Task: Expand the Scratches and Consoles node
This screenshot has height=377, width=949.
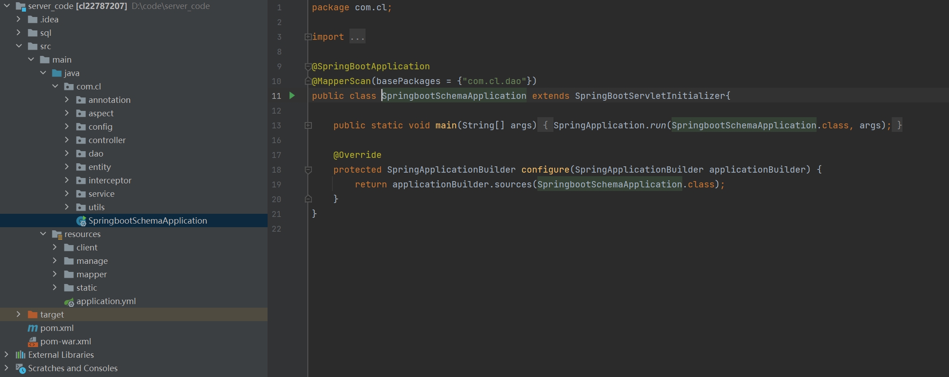Action: pyautogui.click(x=6, y=368)
